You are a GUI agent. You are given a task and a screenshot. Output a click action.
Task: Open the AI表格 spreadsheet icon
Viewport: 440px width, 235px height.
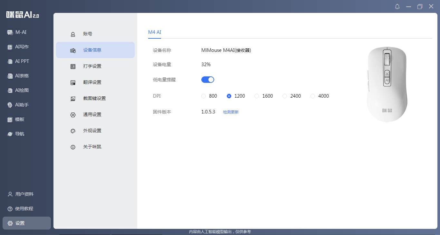click(x=10, y=76)
